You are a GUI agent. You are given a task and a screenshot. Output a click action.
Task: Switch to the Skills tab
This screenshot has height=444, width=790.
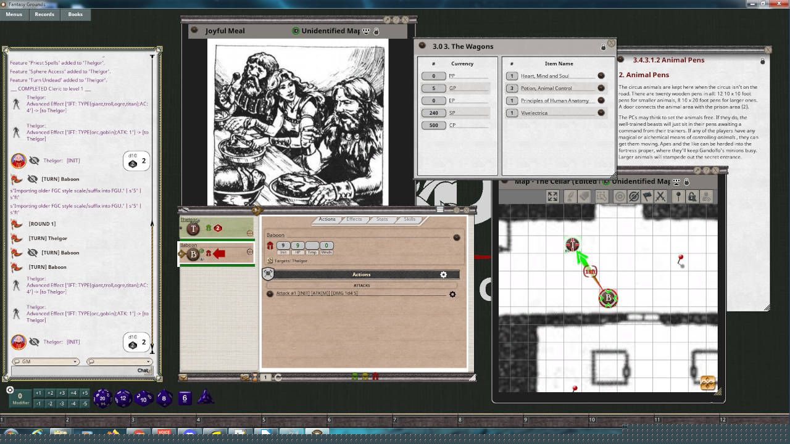tap(410, 220)
